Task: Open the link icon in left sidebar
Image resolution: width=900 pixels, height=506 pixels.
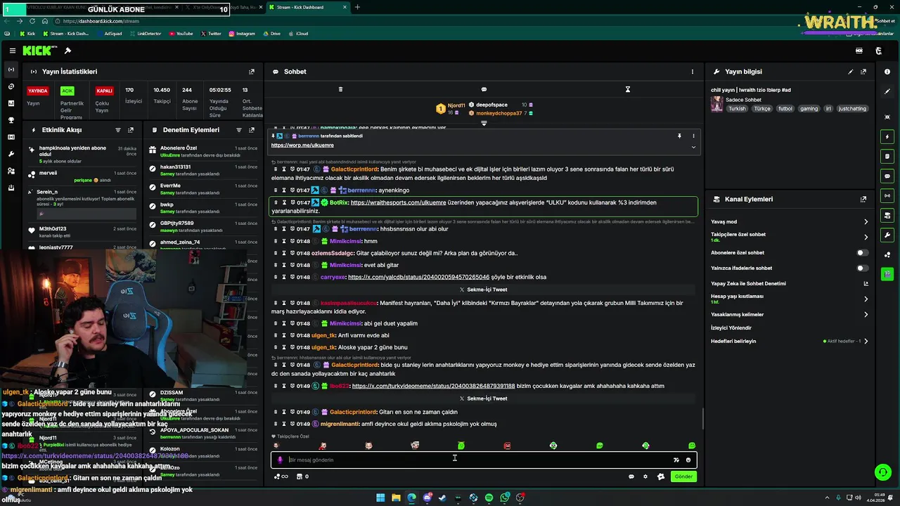Action: point(11,86)
